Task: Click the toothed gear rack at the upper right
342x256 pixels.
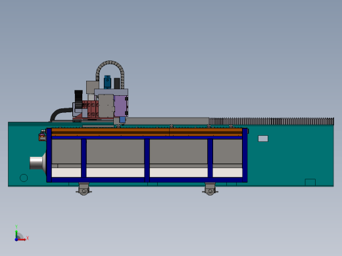Action: click(x=272, y=121)
